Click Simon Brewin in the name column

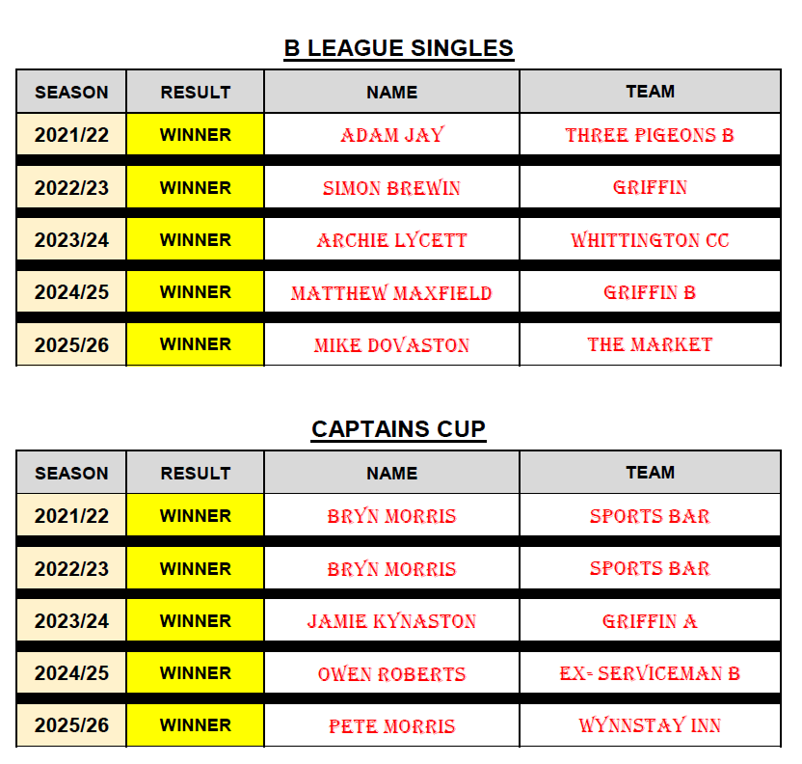tap(392, 187)
